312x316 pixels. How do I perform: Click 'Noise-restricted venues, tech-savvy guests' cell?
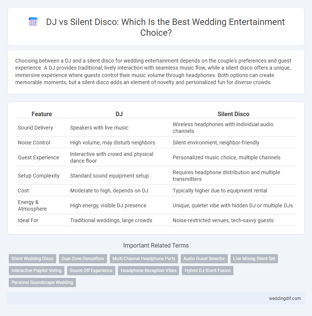(x=233, y=220)
